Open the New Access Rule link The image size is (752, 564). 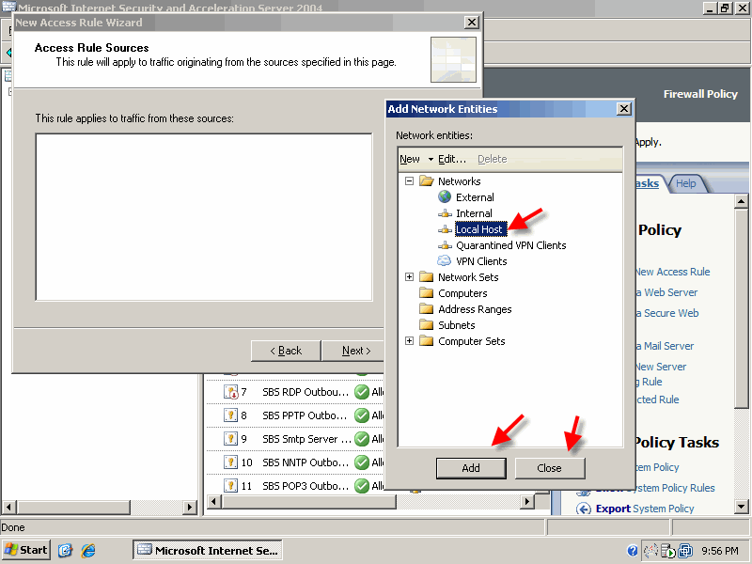(673, 272)
